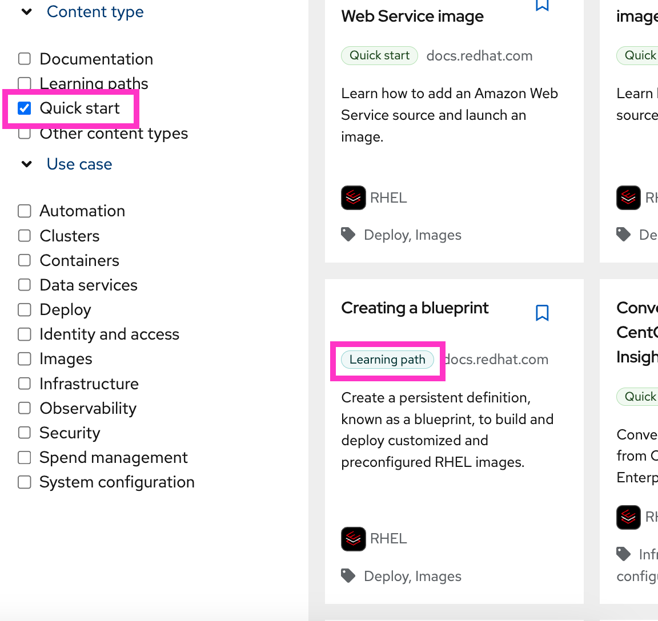This screenshot has height=621, width=658.
Task: Click tag icon beside Deploy, Images in top card
Action: [348, 235]
